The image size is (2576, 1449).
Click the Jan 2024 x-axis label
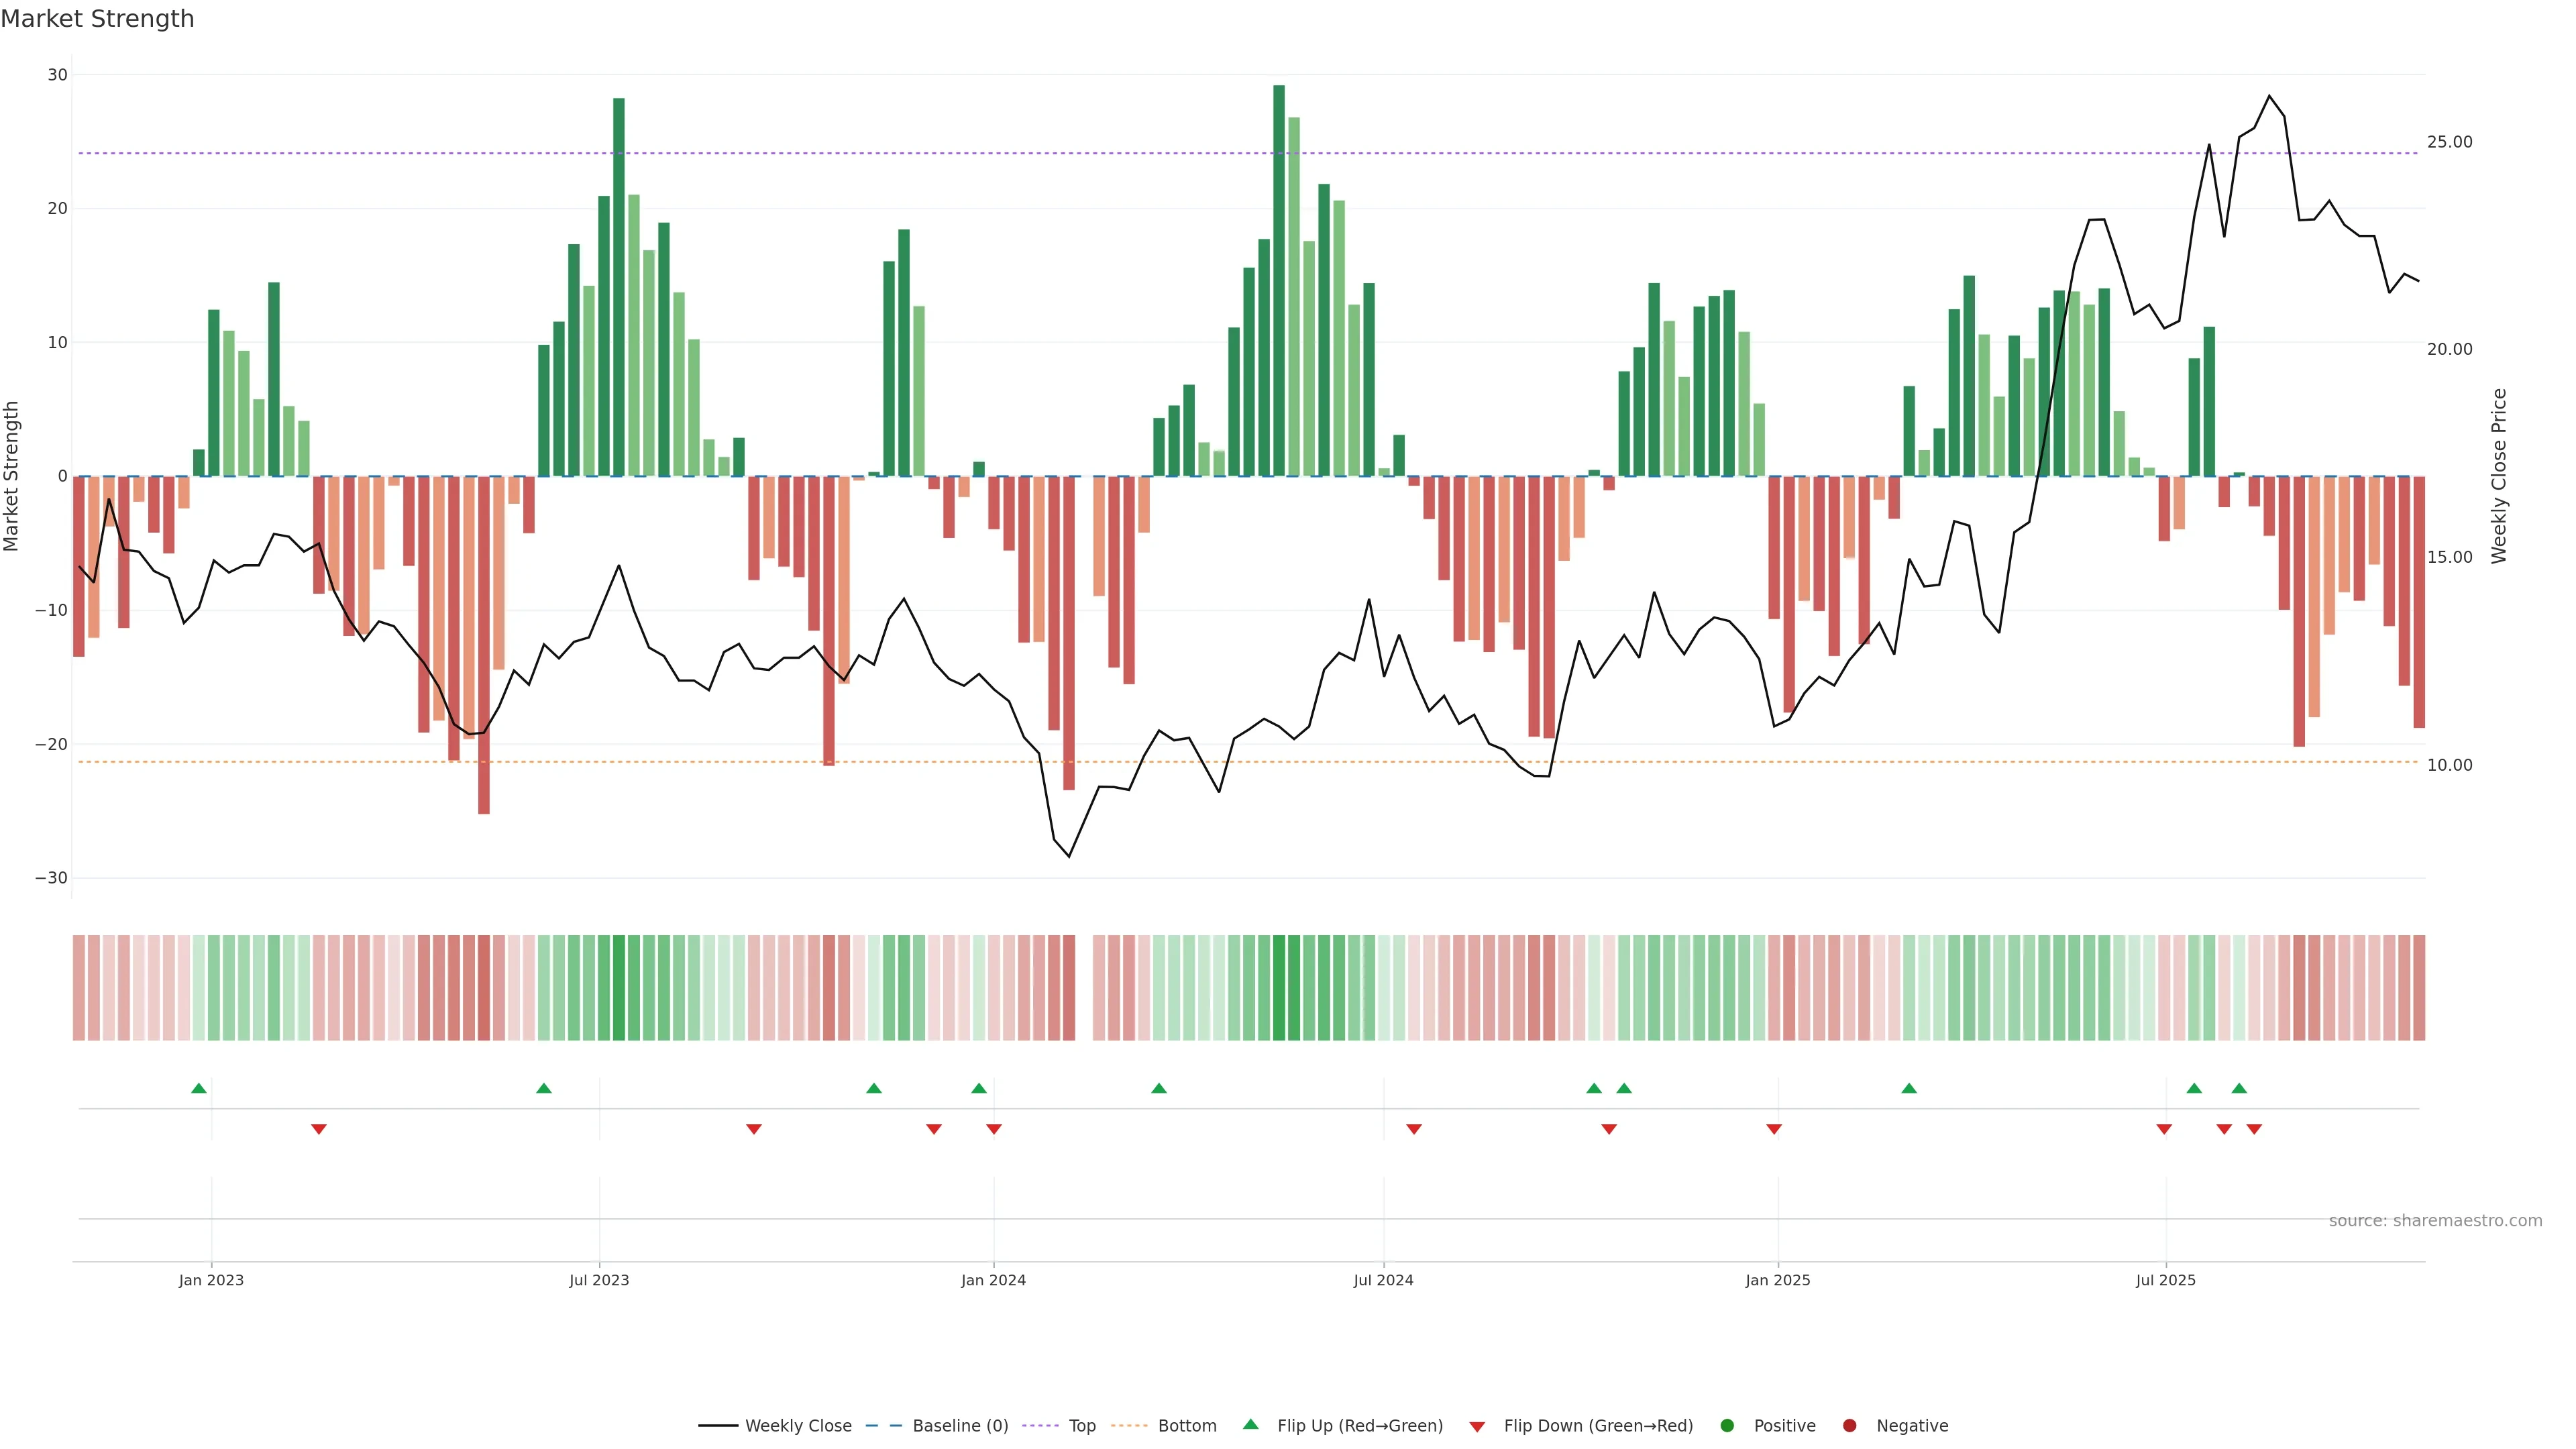(x=993, y=1280)
